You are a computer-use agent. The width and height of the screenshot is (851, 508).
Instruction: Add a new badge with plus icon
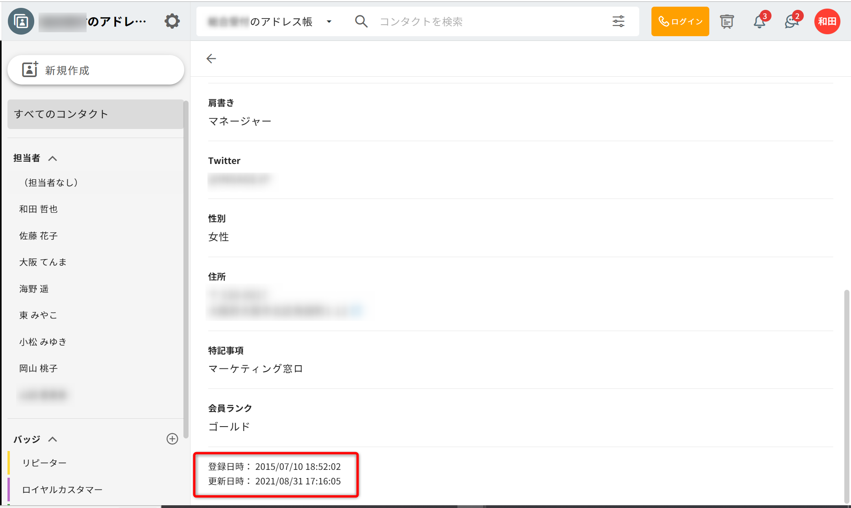[172, 439]
